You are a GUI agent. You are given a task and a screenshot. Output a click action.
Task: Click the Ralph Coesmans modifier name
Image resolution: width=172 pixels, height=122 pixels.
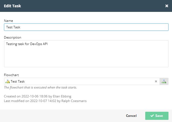point(74,101)
